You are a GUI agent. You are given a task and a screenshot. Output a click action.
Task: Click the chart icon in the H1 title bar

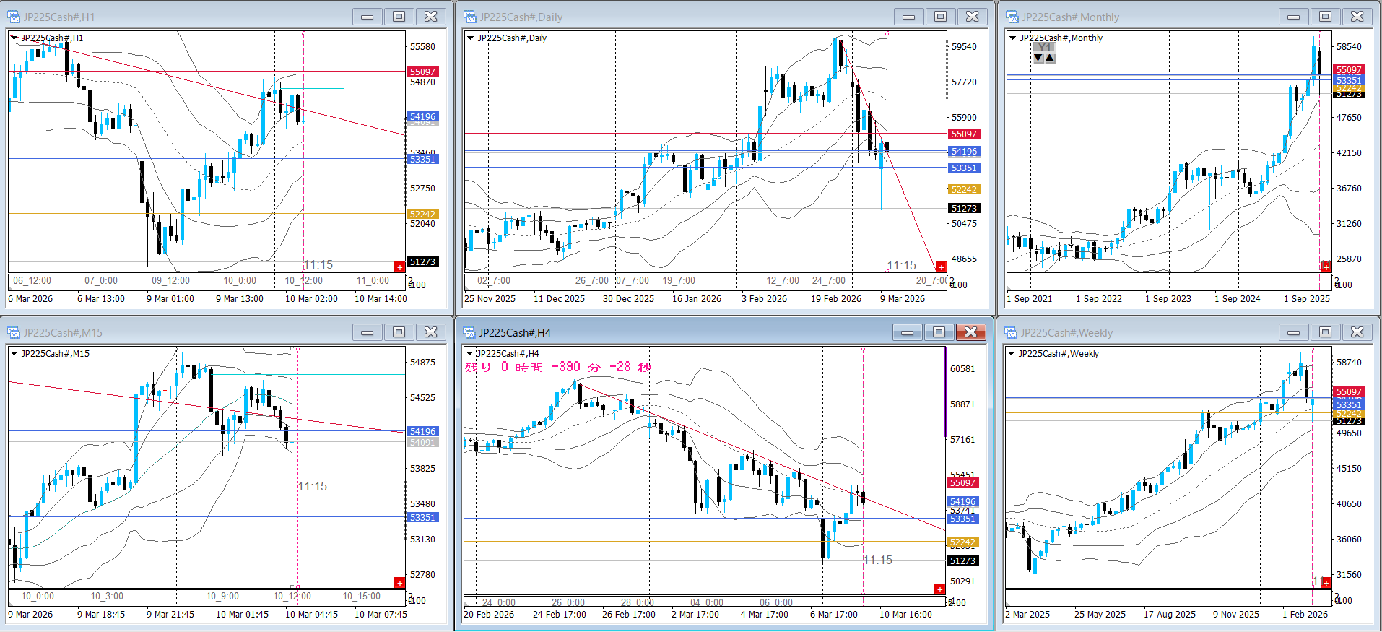point(14,17)
